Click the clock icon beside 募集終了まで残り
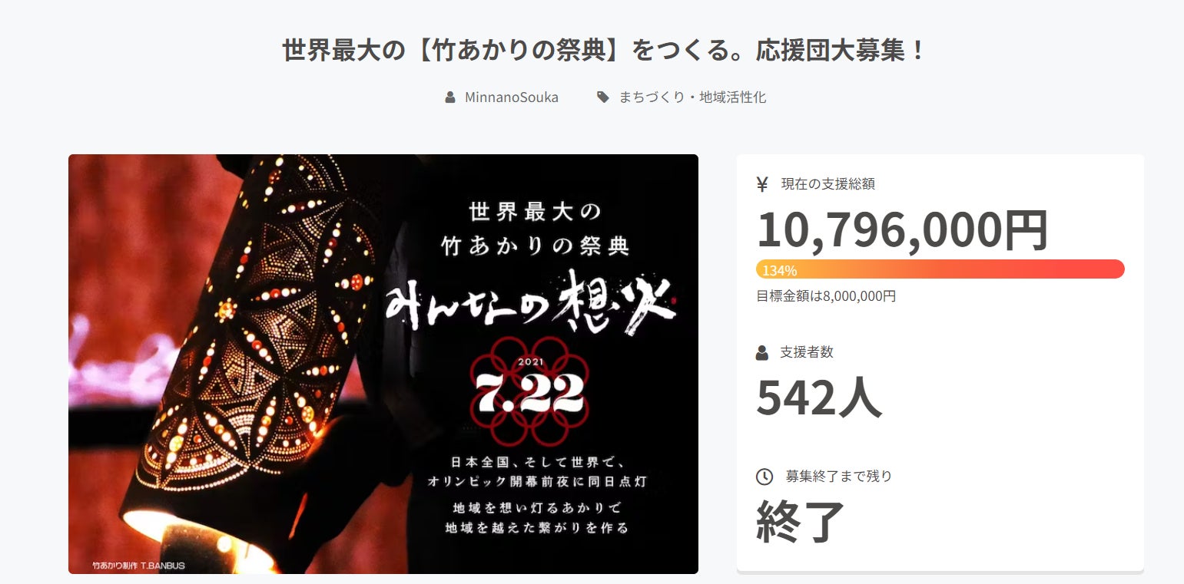The image size is (1184, 584). 764,476
